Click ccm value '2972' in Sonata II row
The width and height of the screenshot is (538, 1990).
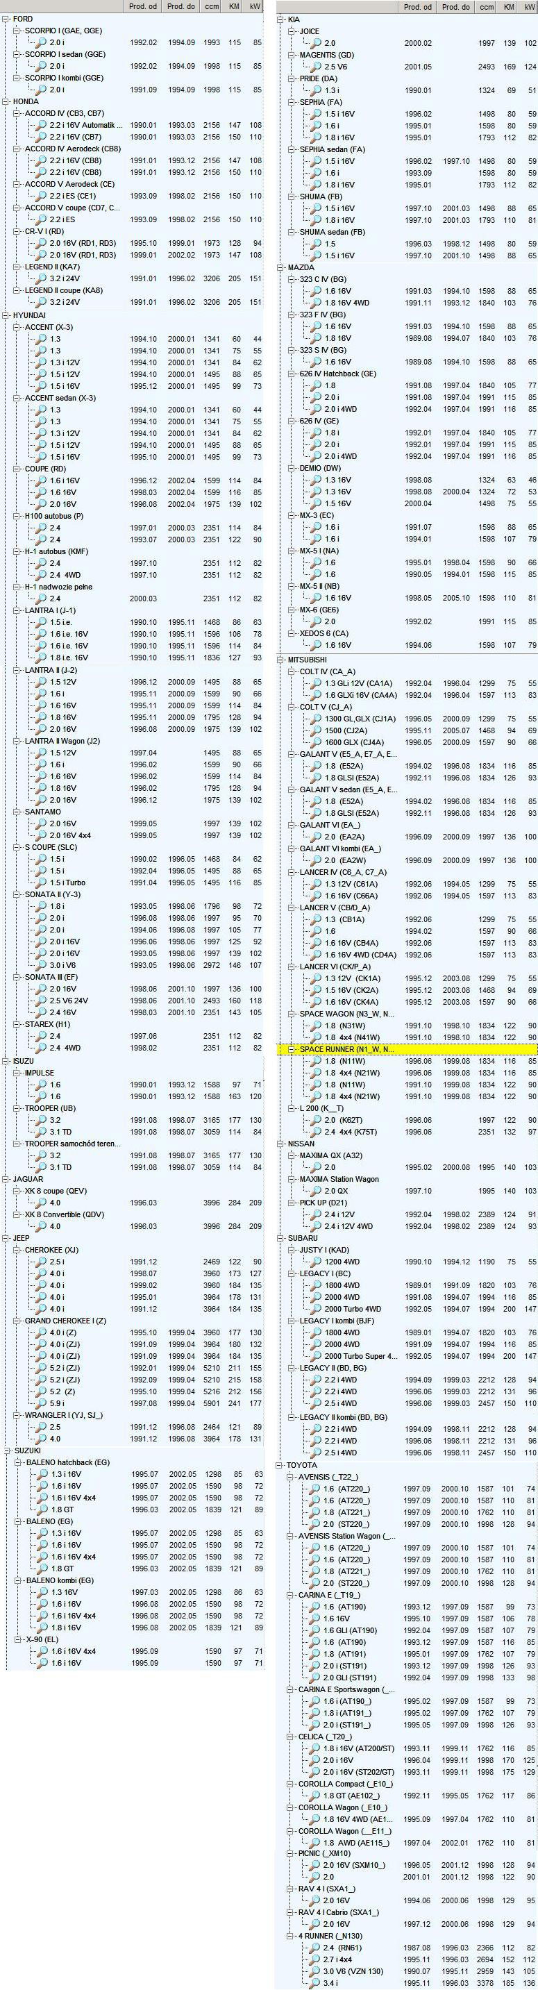pyautogui.click(x=211, y=966)
